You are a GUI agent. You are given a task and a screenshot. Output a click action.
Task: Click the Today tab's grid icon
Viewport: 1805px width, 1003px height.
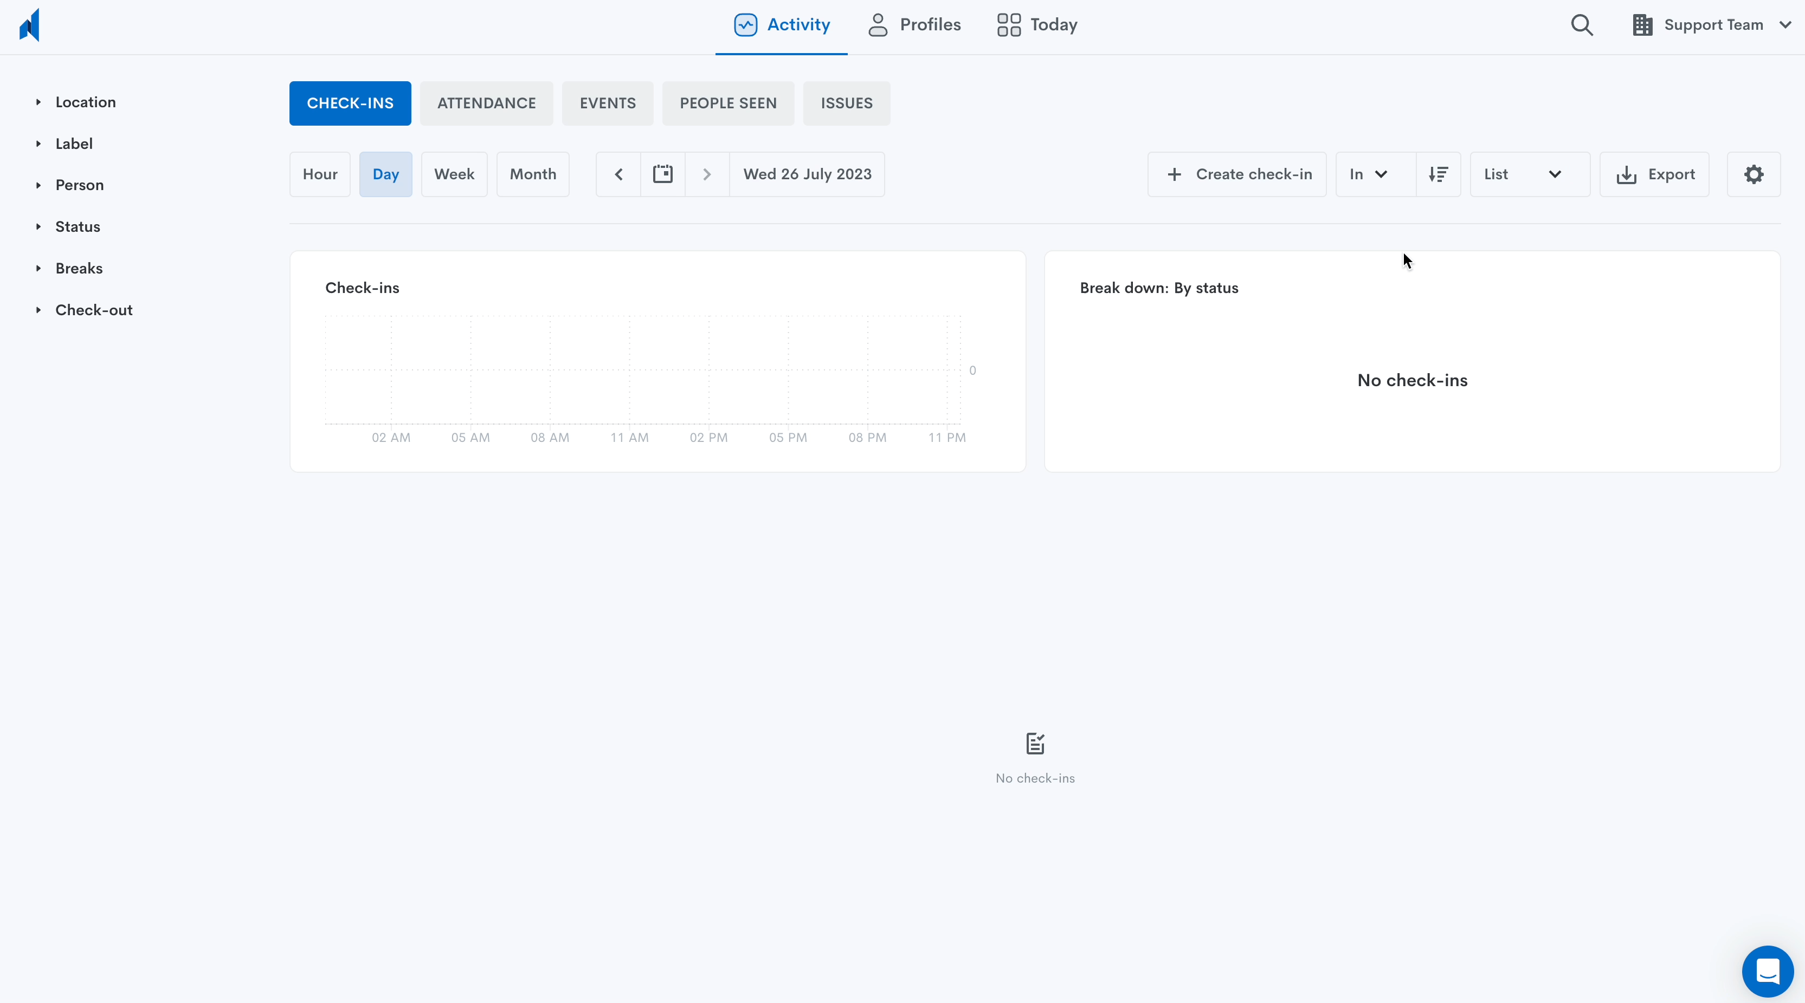coord(1009,25)
